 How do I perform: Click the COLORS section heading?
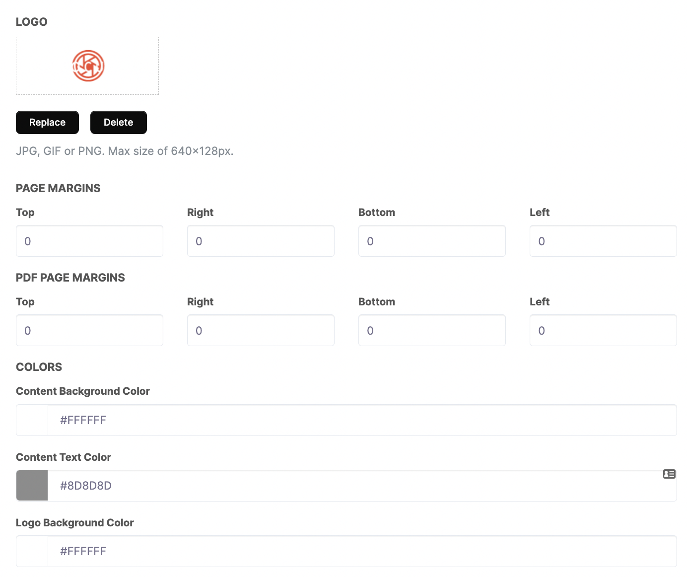click(39, 367)
